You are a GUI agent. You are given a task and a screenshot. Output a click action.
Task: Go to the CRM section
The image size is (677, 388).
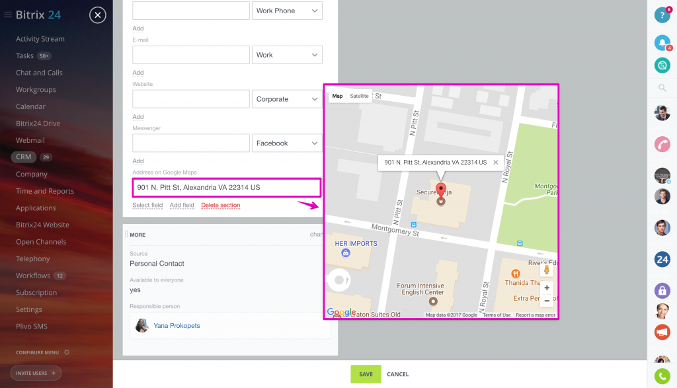[x=23, y=157]
